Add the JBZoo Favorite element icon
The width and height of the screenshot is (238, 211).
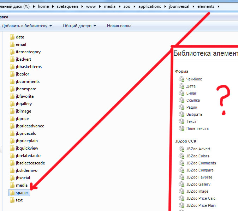(x=182, y=177)
